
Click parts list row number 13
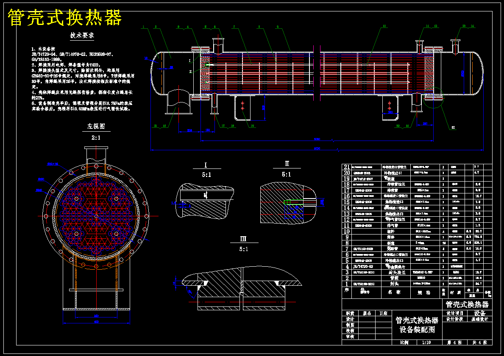[347, 214]
